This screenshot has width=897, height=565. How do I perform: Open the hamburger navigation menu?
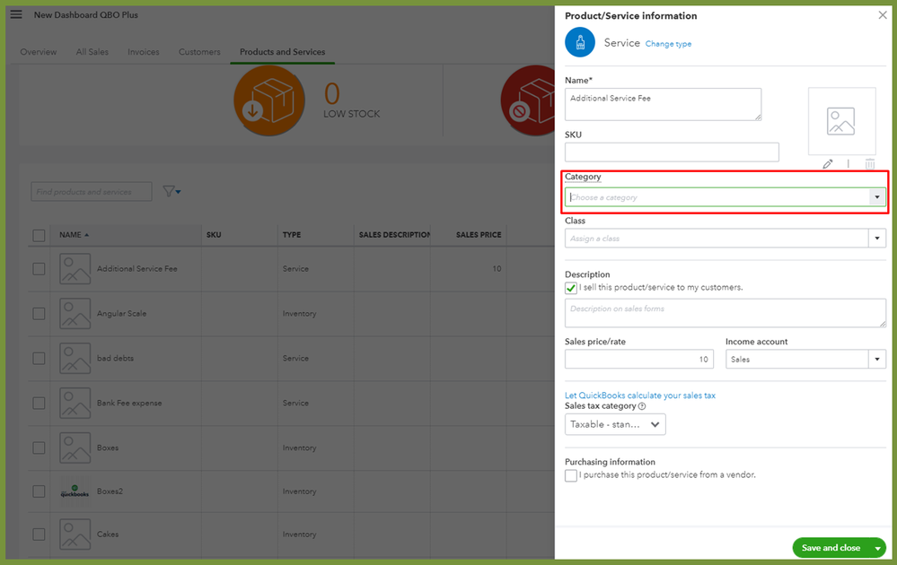click(x=16, y=14)
